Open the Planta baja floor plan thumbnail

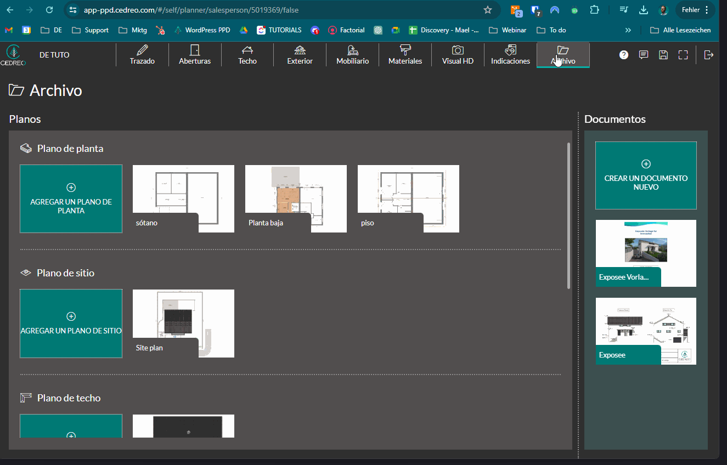point(296,195)
